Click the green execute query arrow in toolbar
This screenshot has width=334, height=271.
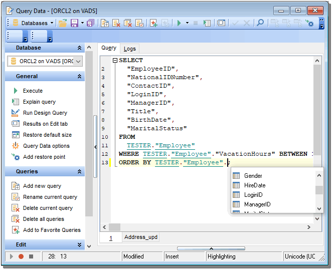[179, 23]
